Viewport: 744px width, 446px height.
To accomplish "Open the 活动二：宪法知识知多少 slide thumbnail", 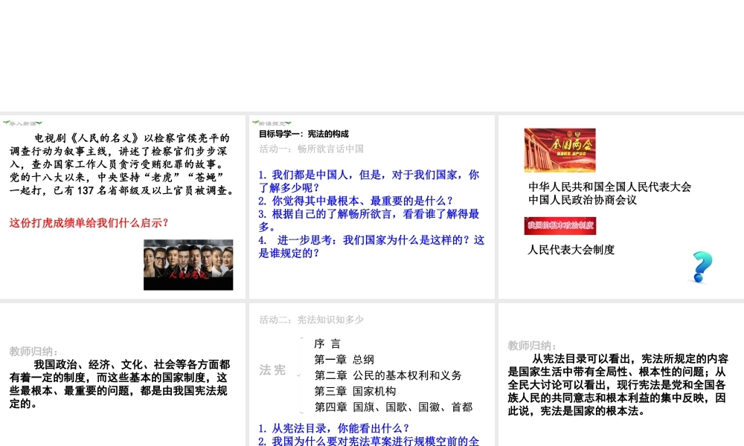I will (x=371, y=375).
